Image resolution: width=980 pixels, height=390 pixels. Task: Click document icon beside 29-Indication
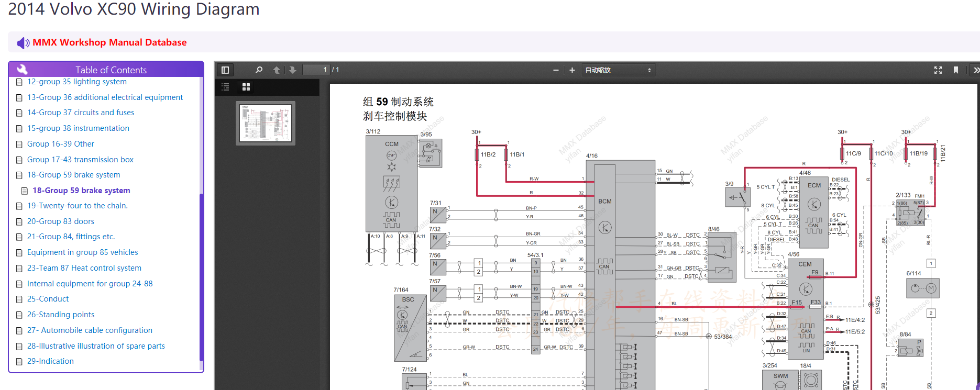coord(19,362)
